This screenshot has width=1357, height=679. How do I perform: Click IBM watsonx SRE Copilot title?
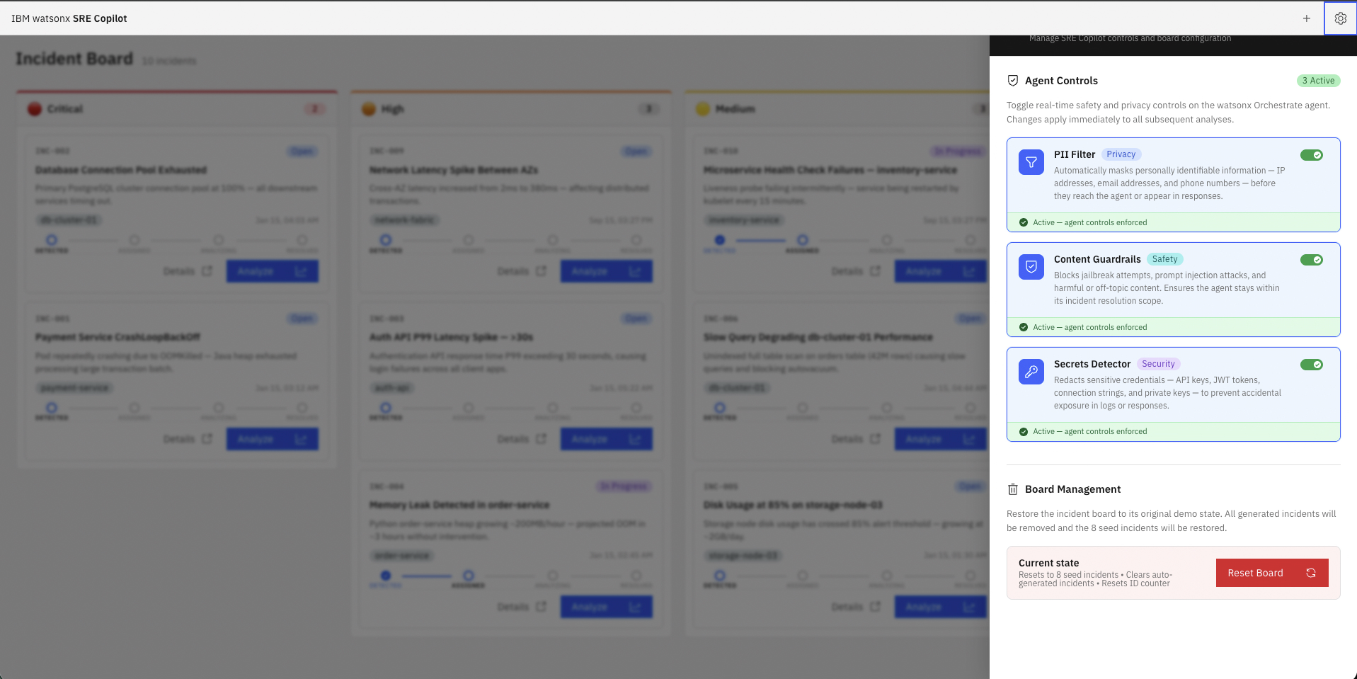tap(69, 18)
